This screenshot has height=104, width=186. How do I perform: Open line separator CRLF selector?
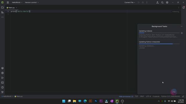pos(142,96)
